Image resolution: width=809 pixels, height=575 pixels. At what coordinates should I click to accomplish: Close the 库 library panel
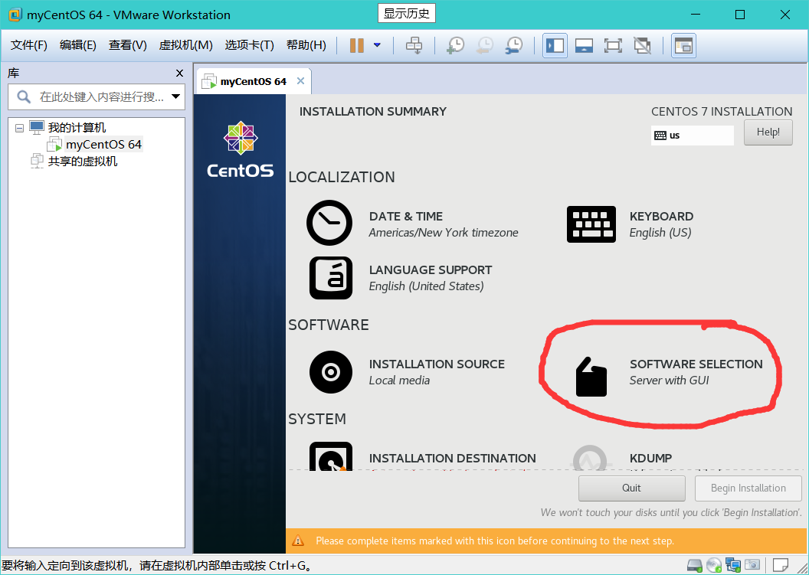pyautogui.click(x=179, y=74)
